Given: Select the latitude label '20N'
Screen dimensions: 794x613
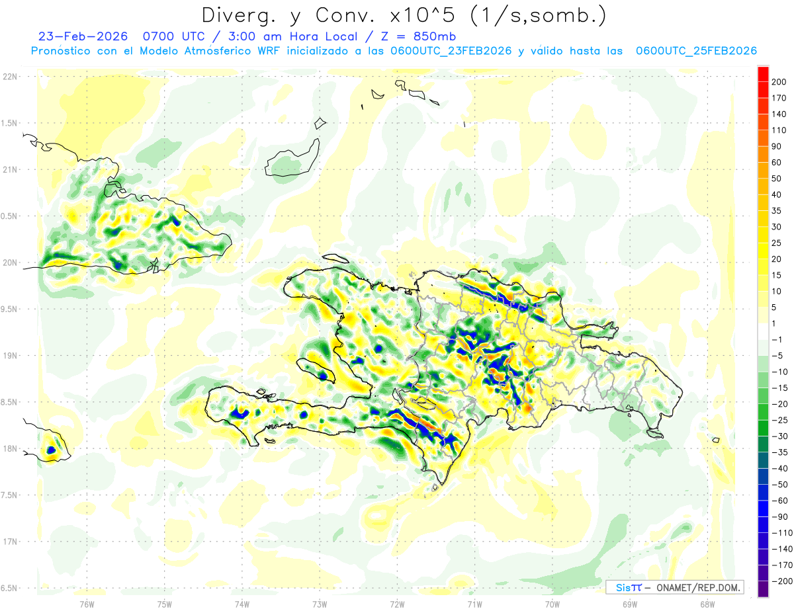Looking at the screenshot, I should pyautogui.click(x=9, y=263).
